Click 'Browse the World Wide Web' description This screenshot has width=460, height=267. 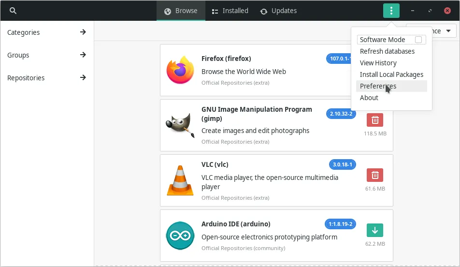pyautogui.click(x=244, y=72)
